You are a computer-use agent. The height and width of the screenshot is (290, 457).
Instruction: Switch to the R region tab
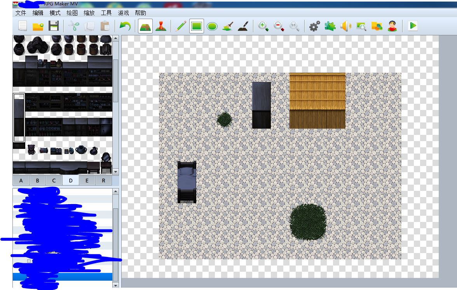tap(103, 180)
